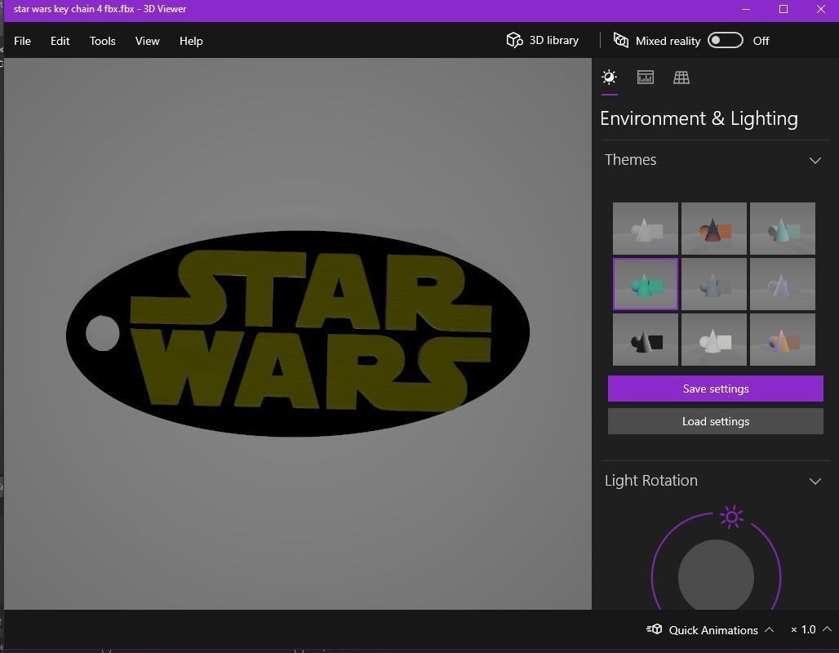Click the Star Wars keychain model

(298, 334)
